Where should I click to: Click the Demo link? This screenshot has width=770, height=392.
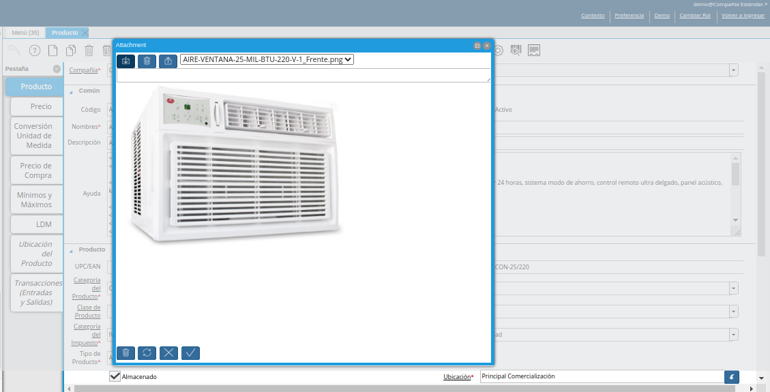coord(662,15)
